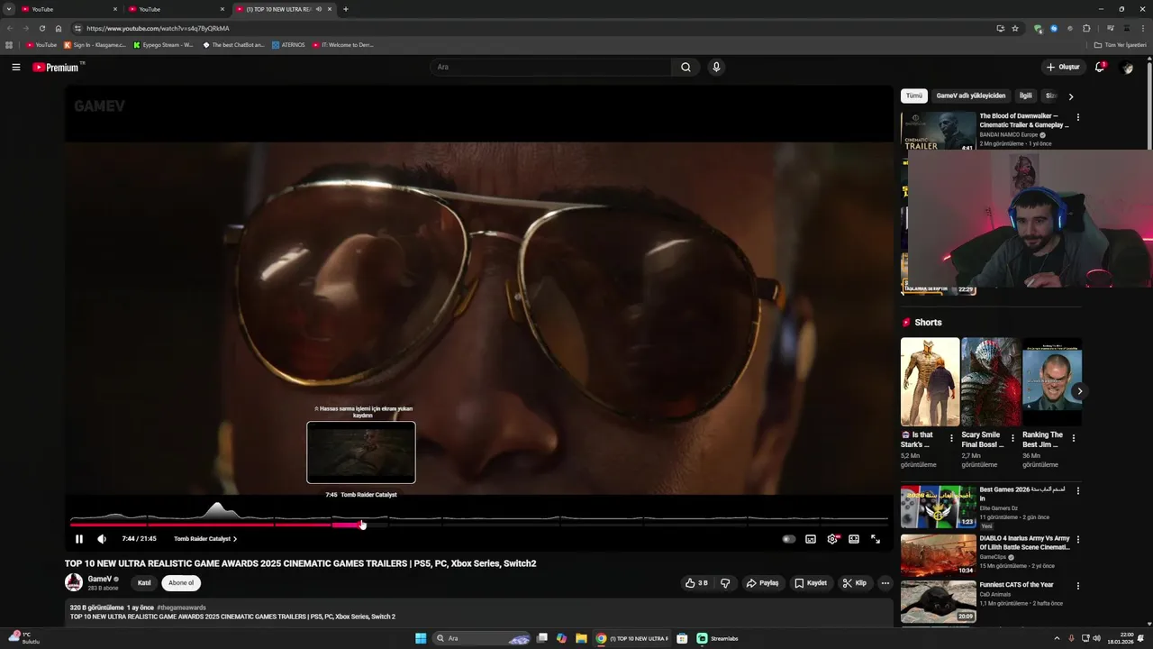1153x649 pixels.
Task: Share the video with Paylaş
Action: pos(762,583)
